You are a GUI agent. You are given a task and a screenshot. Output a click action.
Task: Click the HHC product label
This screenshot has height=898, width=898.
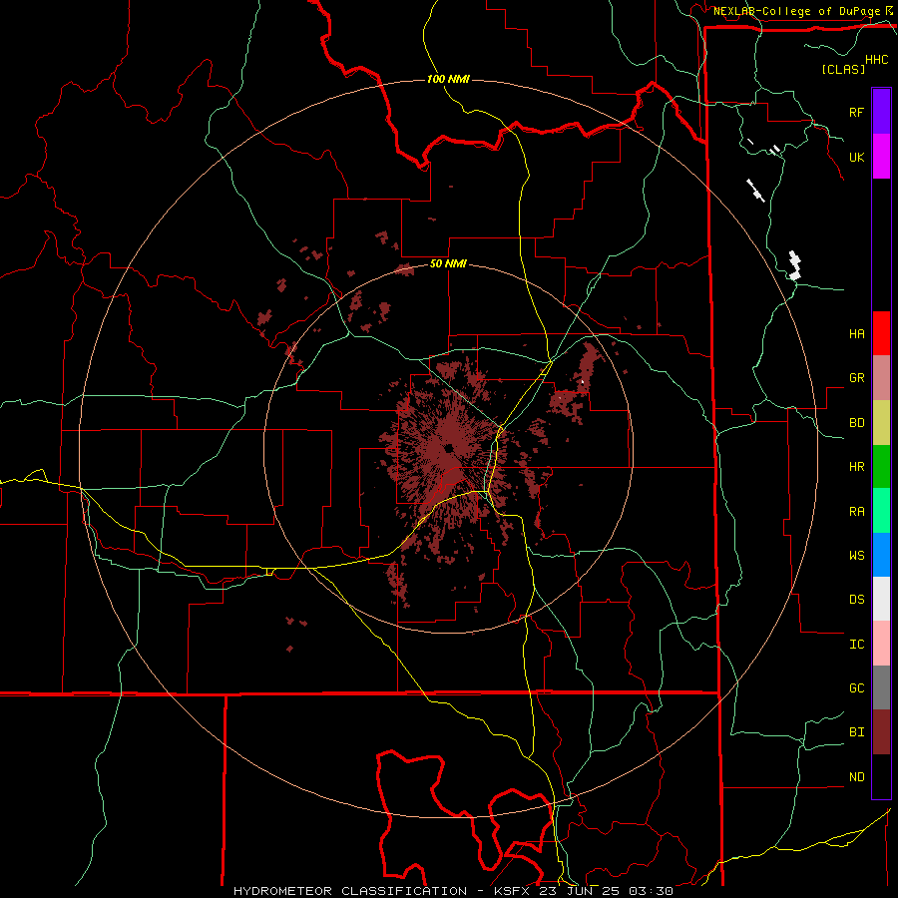[876, 60]
